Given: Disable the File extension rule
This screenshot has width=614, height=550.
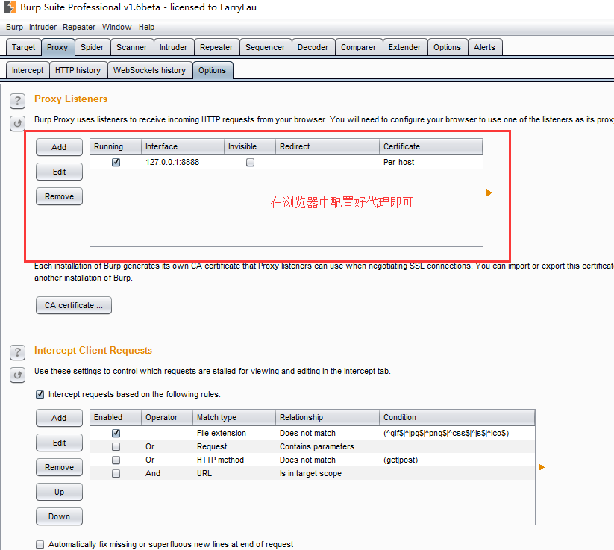Looking at the screenshot, I should (x=116, y=433).
